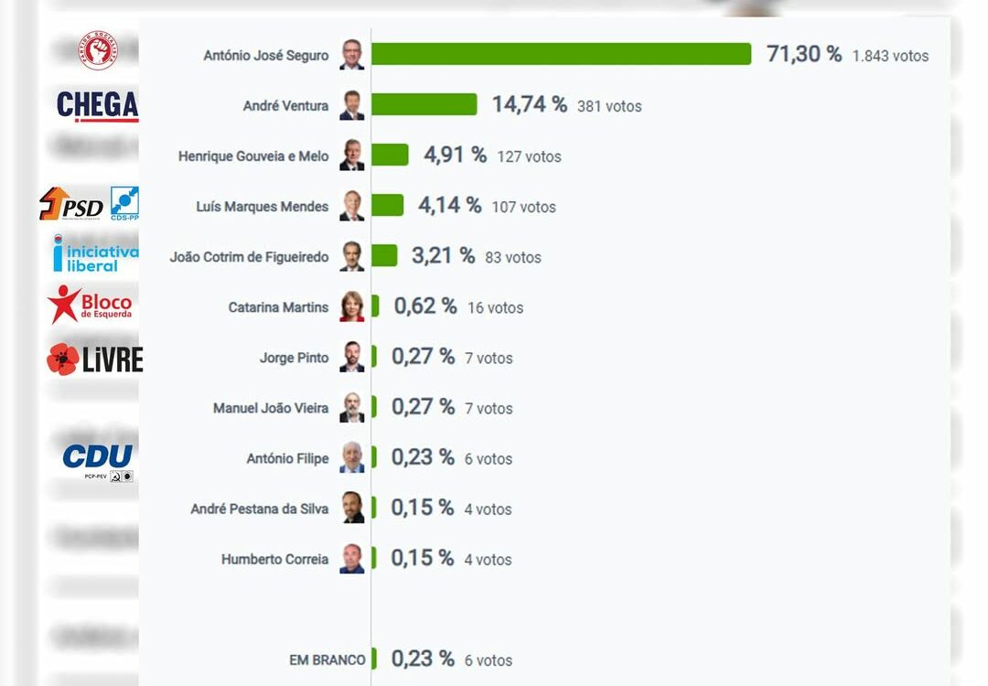Click the Bloco de Esquerda star logo
Viewport: 988px width, 686px height.
[91, 305]
